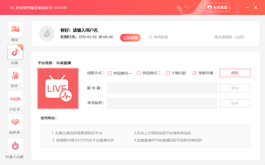Open the 使用教程 help tutorial
This screenshot has height=165, width=265.
pos(159,37)
